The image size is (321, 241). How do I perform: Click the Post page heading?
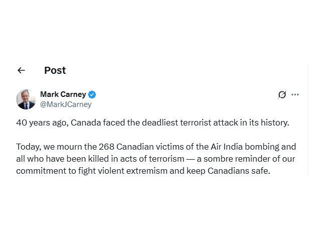[x=55, y=70]
